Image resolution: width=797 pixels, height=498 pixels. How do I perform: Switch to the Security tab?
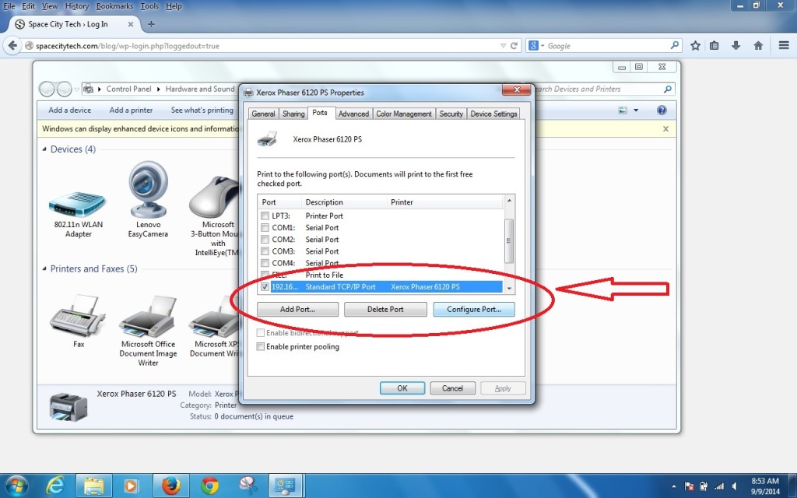click(x=451, y=114)
